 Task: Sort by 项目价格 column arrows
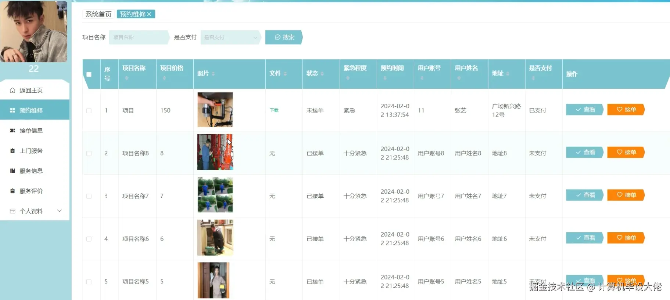tap(164, 78)
